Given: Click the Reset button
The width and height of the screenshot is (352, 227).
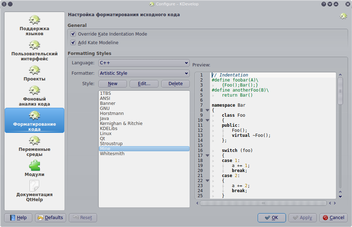Looking at the screenshot, I should point(83,218).
